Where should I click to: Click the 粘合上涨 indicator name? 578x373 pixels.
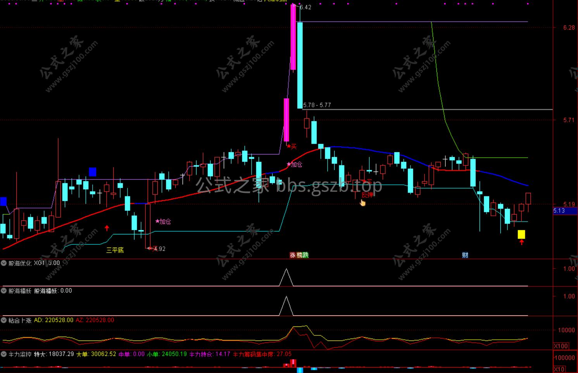[x=20, y=320]
